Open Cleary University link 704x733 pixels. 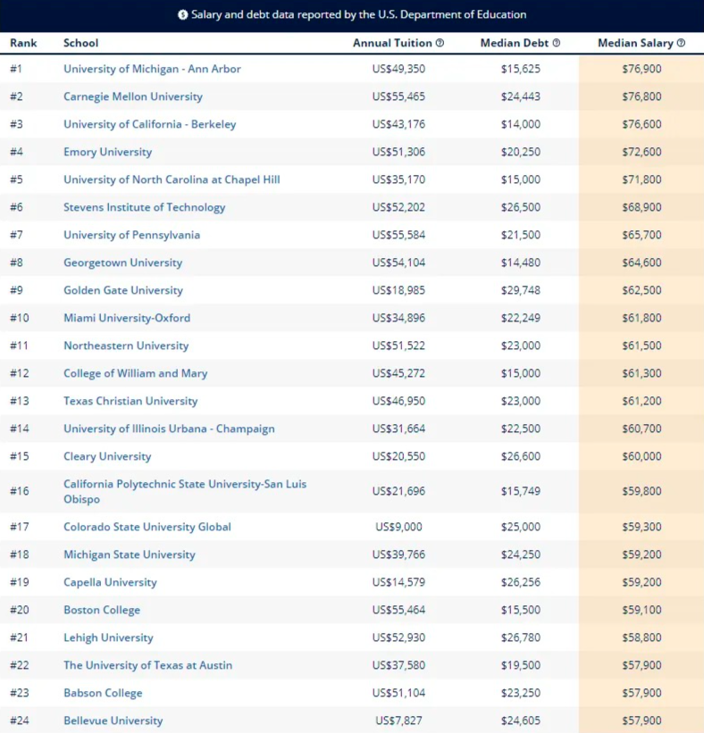click(107, 456)
